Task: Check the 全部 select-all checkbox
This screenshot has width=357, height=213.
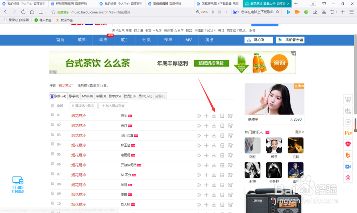Action: pos(53,106)
